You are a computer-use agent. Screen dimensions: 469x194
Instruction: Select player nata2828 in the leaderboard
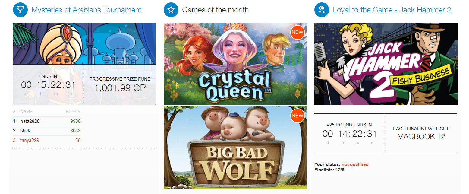coord(30,121)
